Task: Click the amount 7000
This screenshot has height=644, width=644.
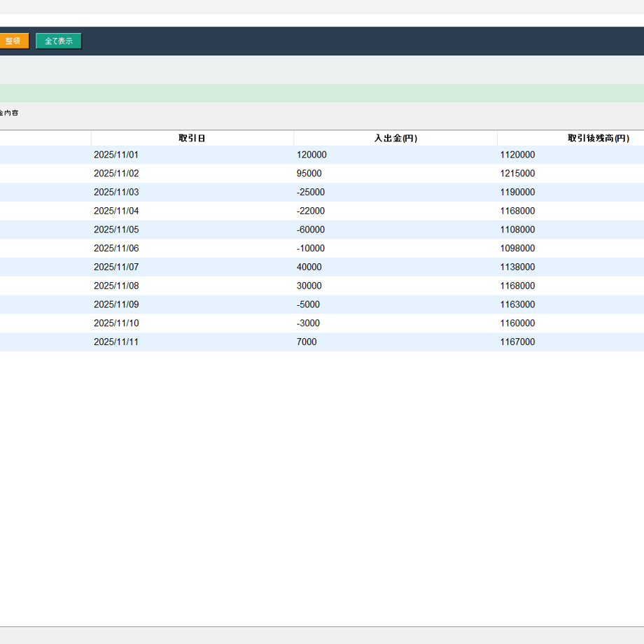Action: 307,342
